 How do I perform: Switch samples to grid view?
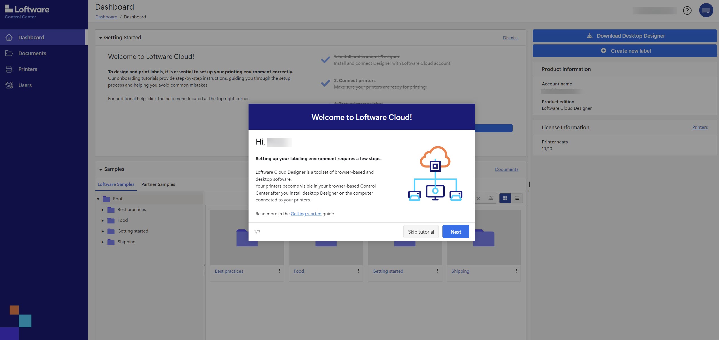505,198
